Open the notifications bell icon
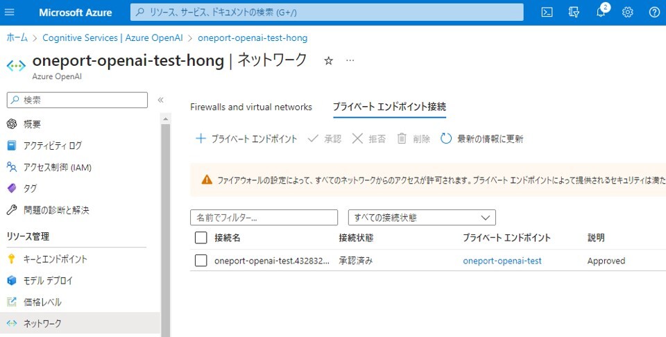This screenshot has width=666, height=337. click(601, 12)
